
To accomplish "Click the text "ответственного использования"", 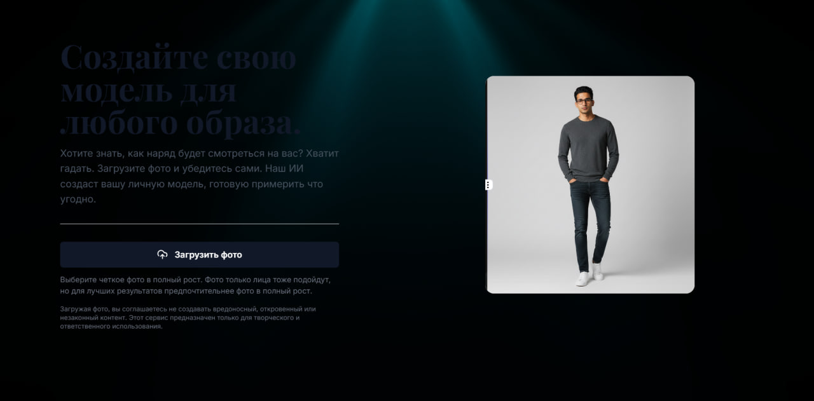I will coord(111,327).
